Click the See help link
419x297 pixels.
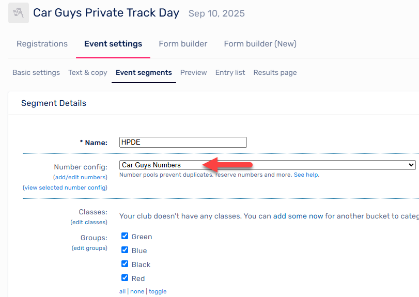[x=306, y=175]
